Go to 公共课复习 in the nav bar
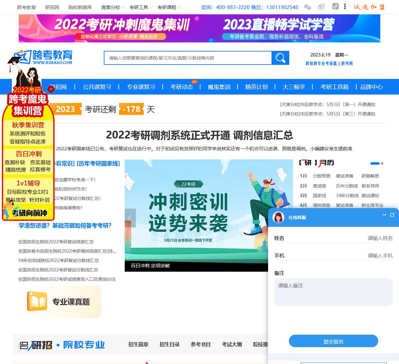 coord(97,87)
